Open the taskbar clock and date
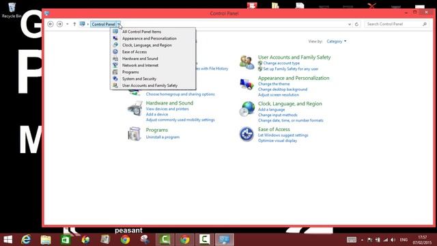 pyautogui.click(x=422, y=240)
